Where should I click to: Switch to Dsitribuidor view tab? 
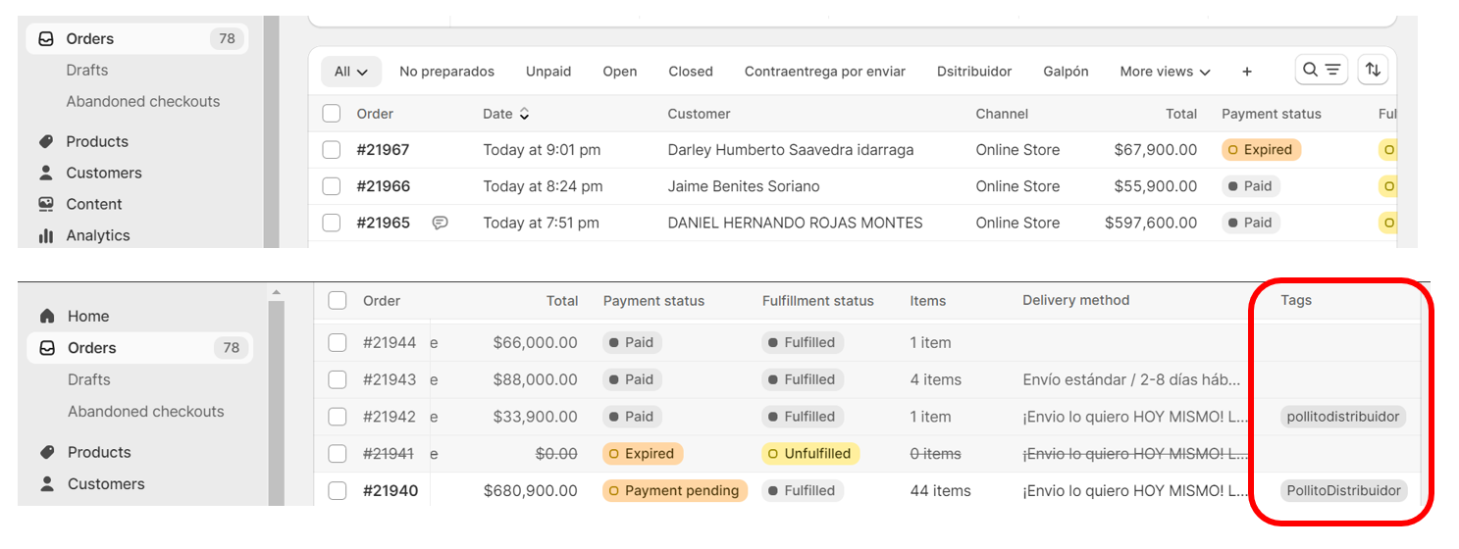click(x=974, y=72)
